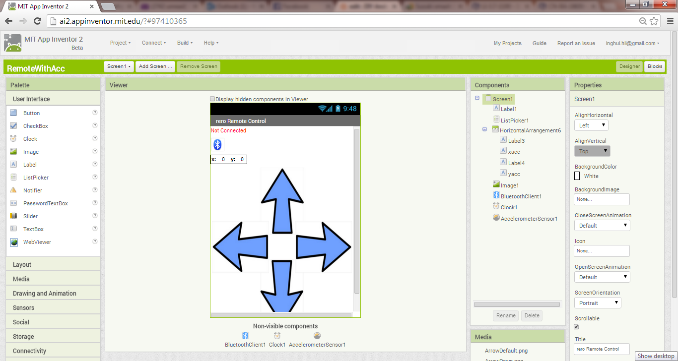Reload the page with the refresh icon

37,21
